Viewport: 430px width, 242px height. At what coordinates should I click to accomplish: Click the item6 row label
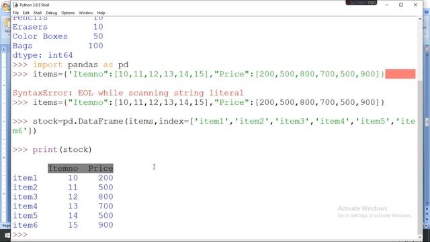[x=25, y=225]
